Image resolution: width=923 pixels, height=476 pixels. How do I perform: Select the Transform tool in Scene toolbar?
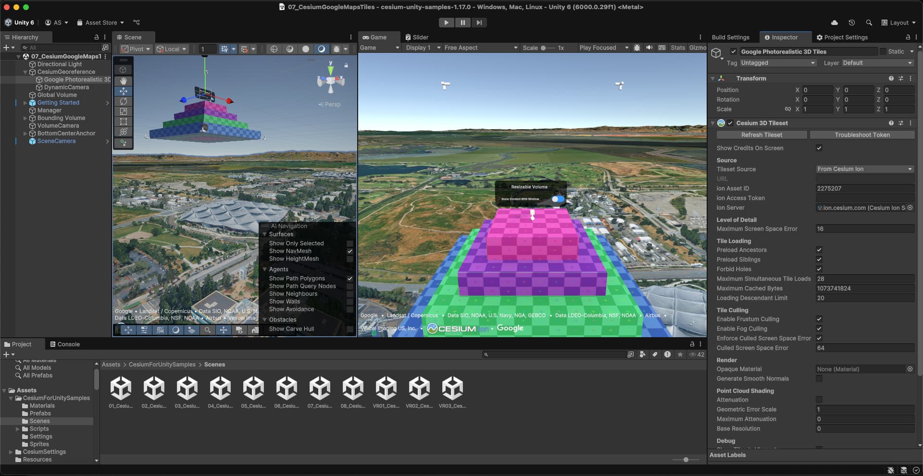[124, 132]
